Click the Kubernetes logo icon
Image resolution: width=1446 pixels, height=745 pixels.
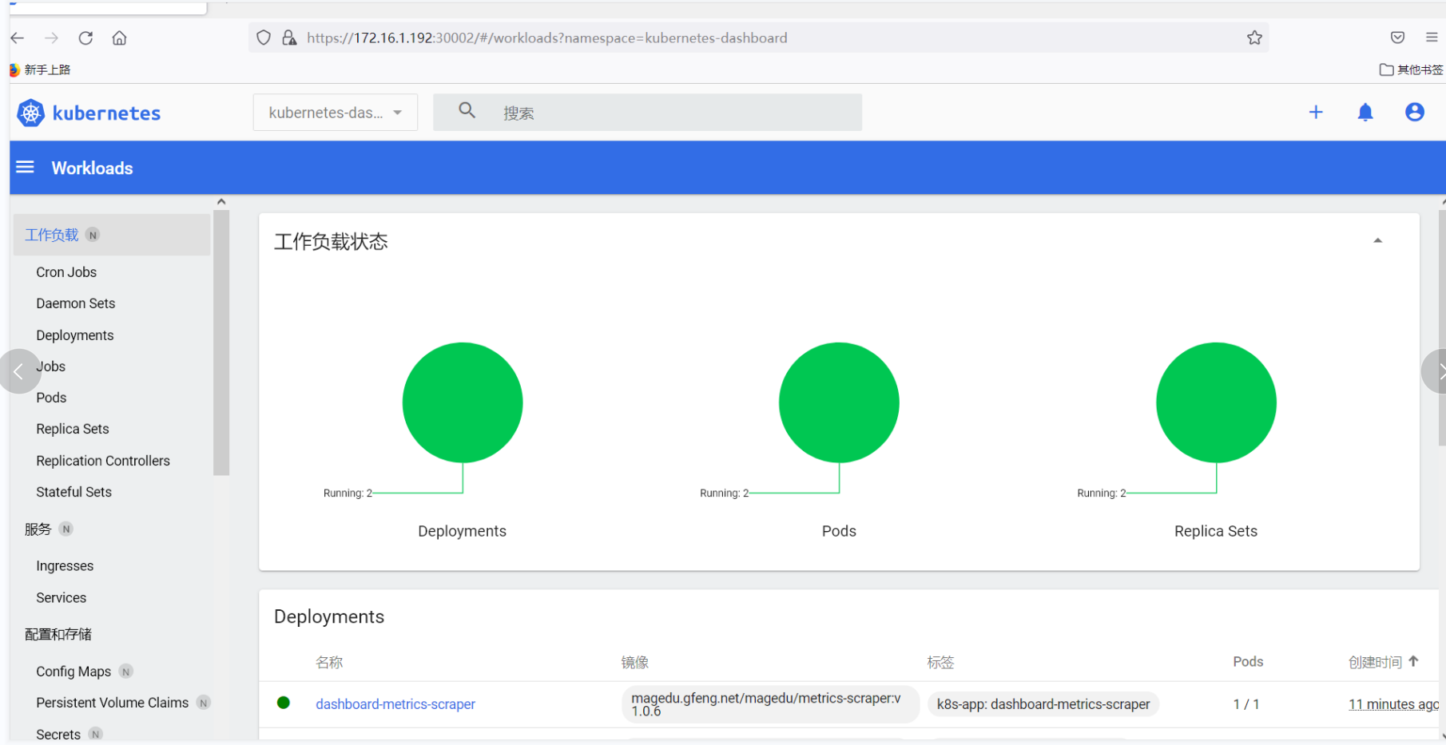(x=30, y=113)
